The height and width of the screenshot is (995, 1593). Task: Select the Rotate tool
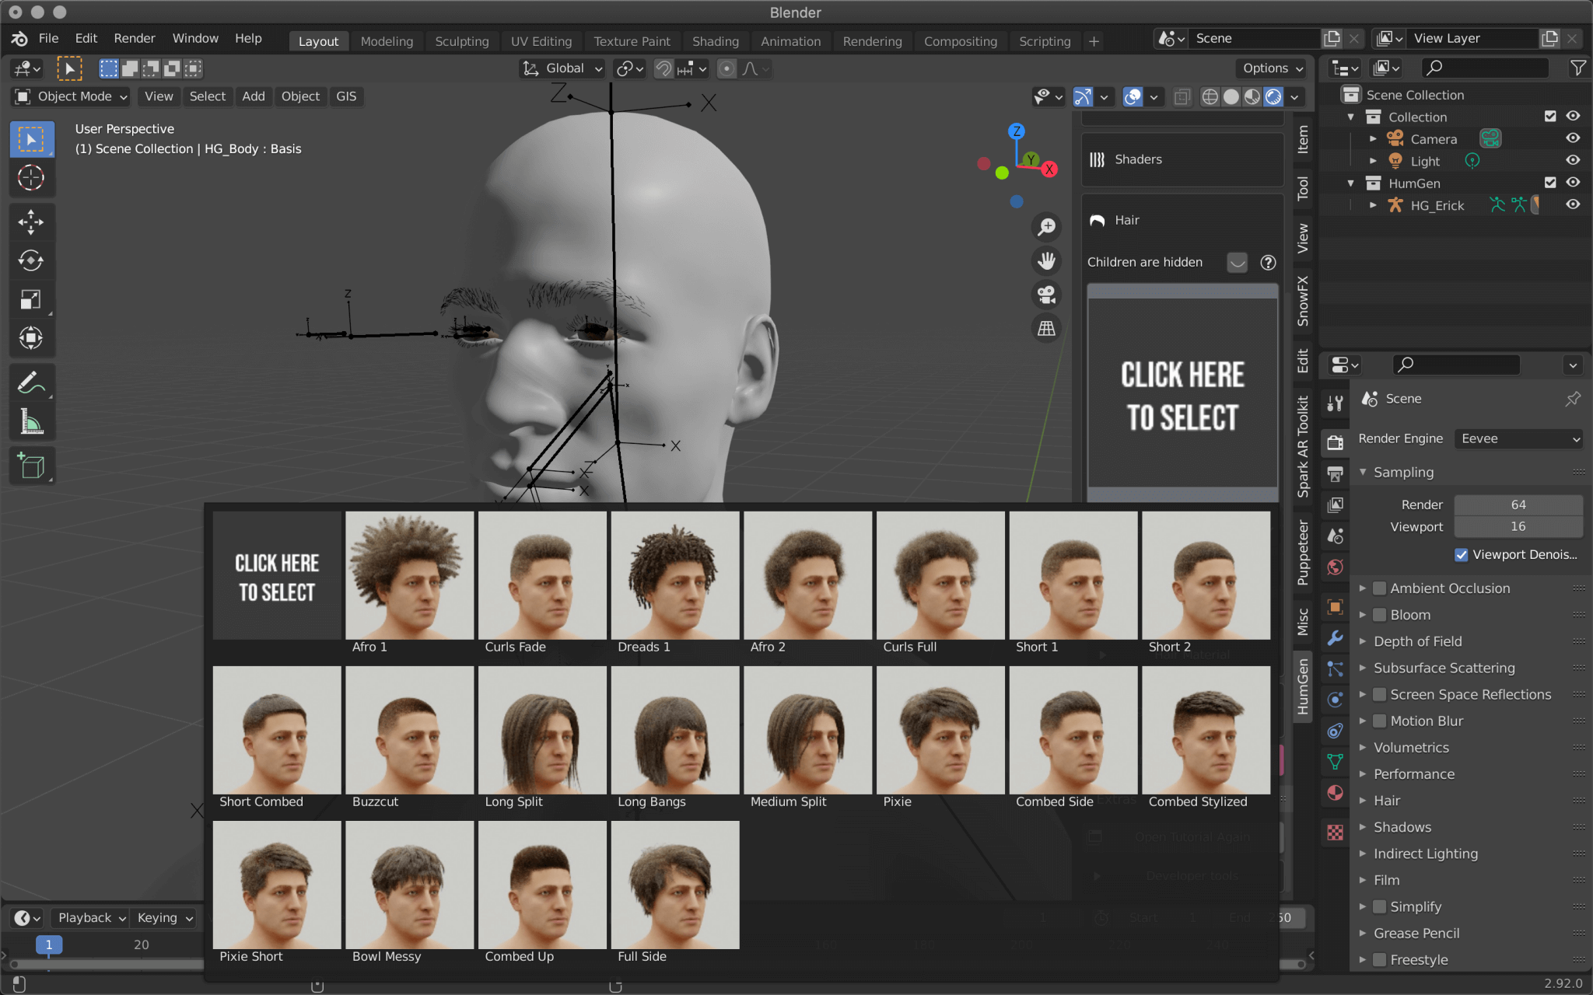coord(31,261)
